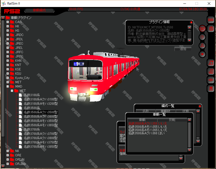Select 名鉄3100系Aクハ3100型 in the tree
Viewport: 216px width, 169px height.
click(x=41, y=99)
